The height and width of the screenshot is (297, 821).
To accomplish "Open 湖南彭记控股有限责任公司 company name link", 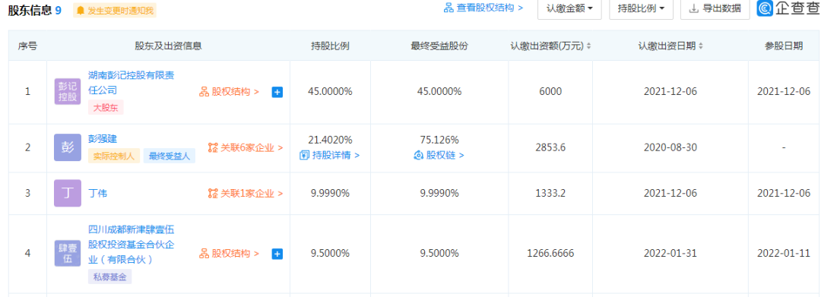I will point(131,83).
